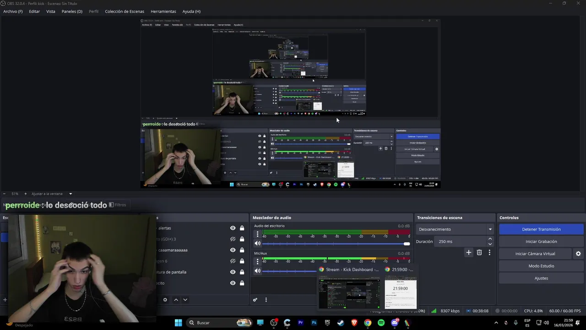The width and height of the screenshot is (586, 330).
Task: Open virtual camera settings gear
Action: 578,253
